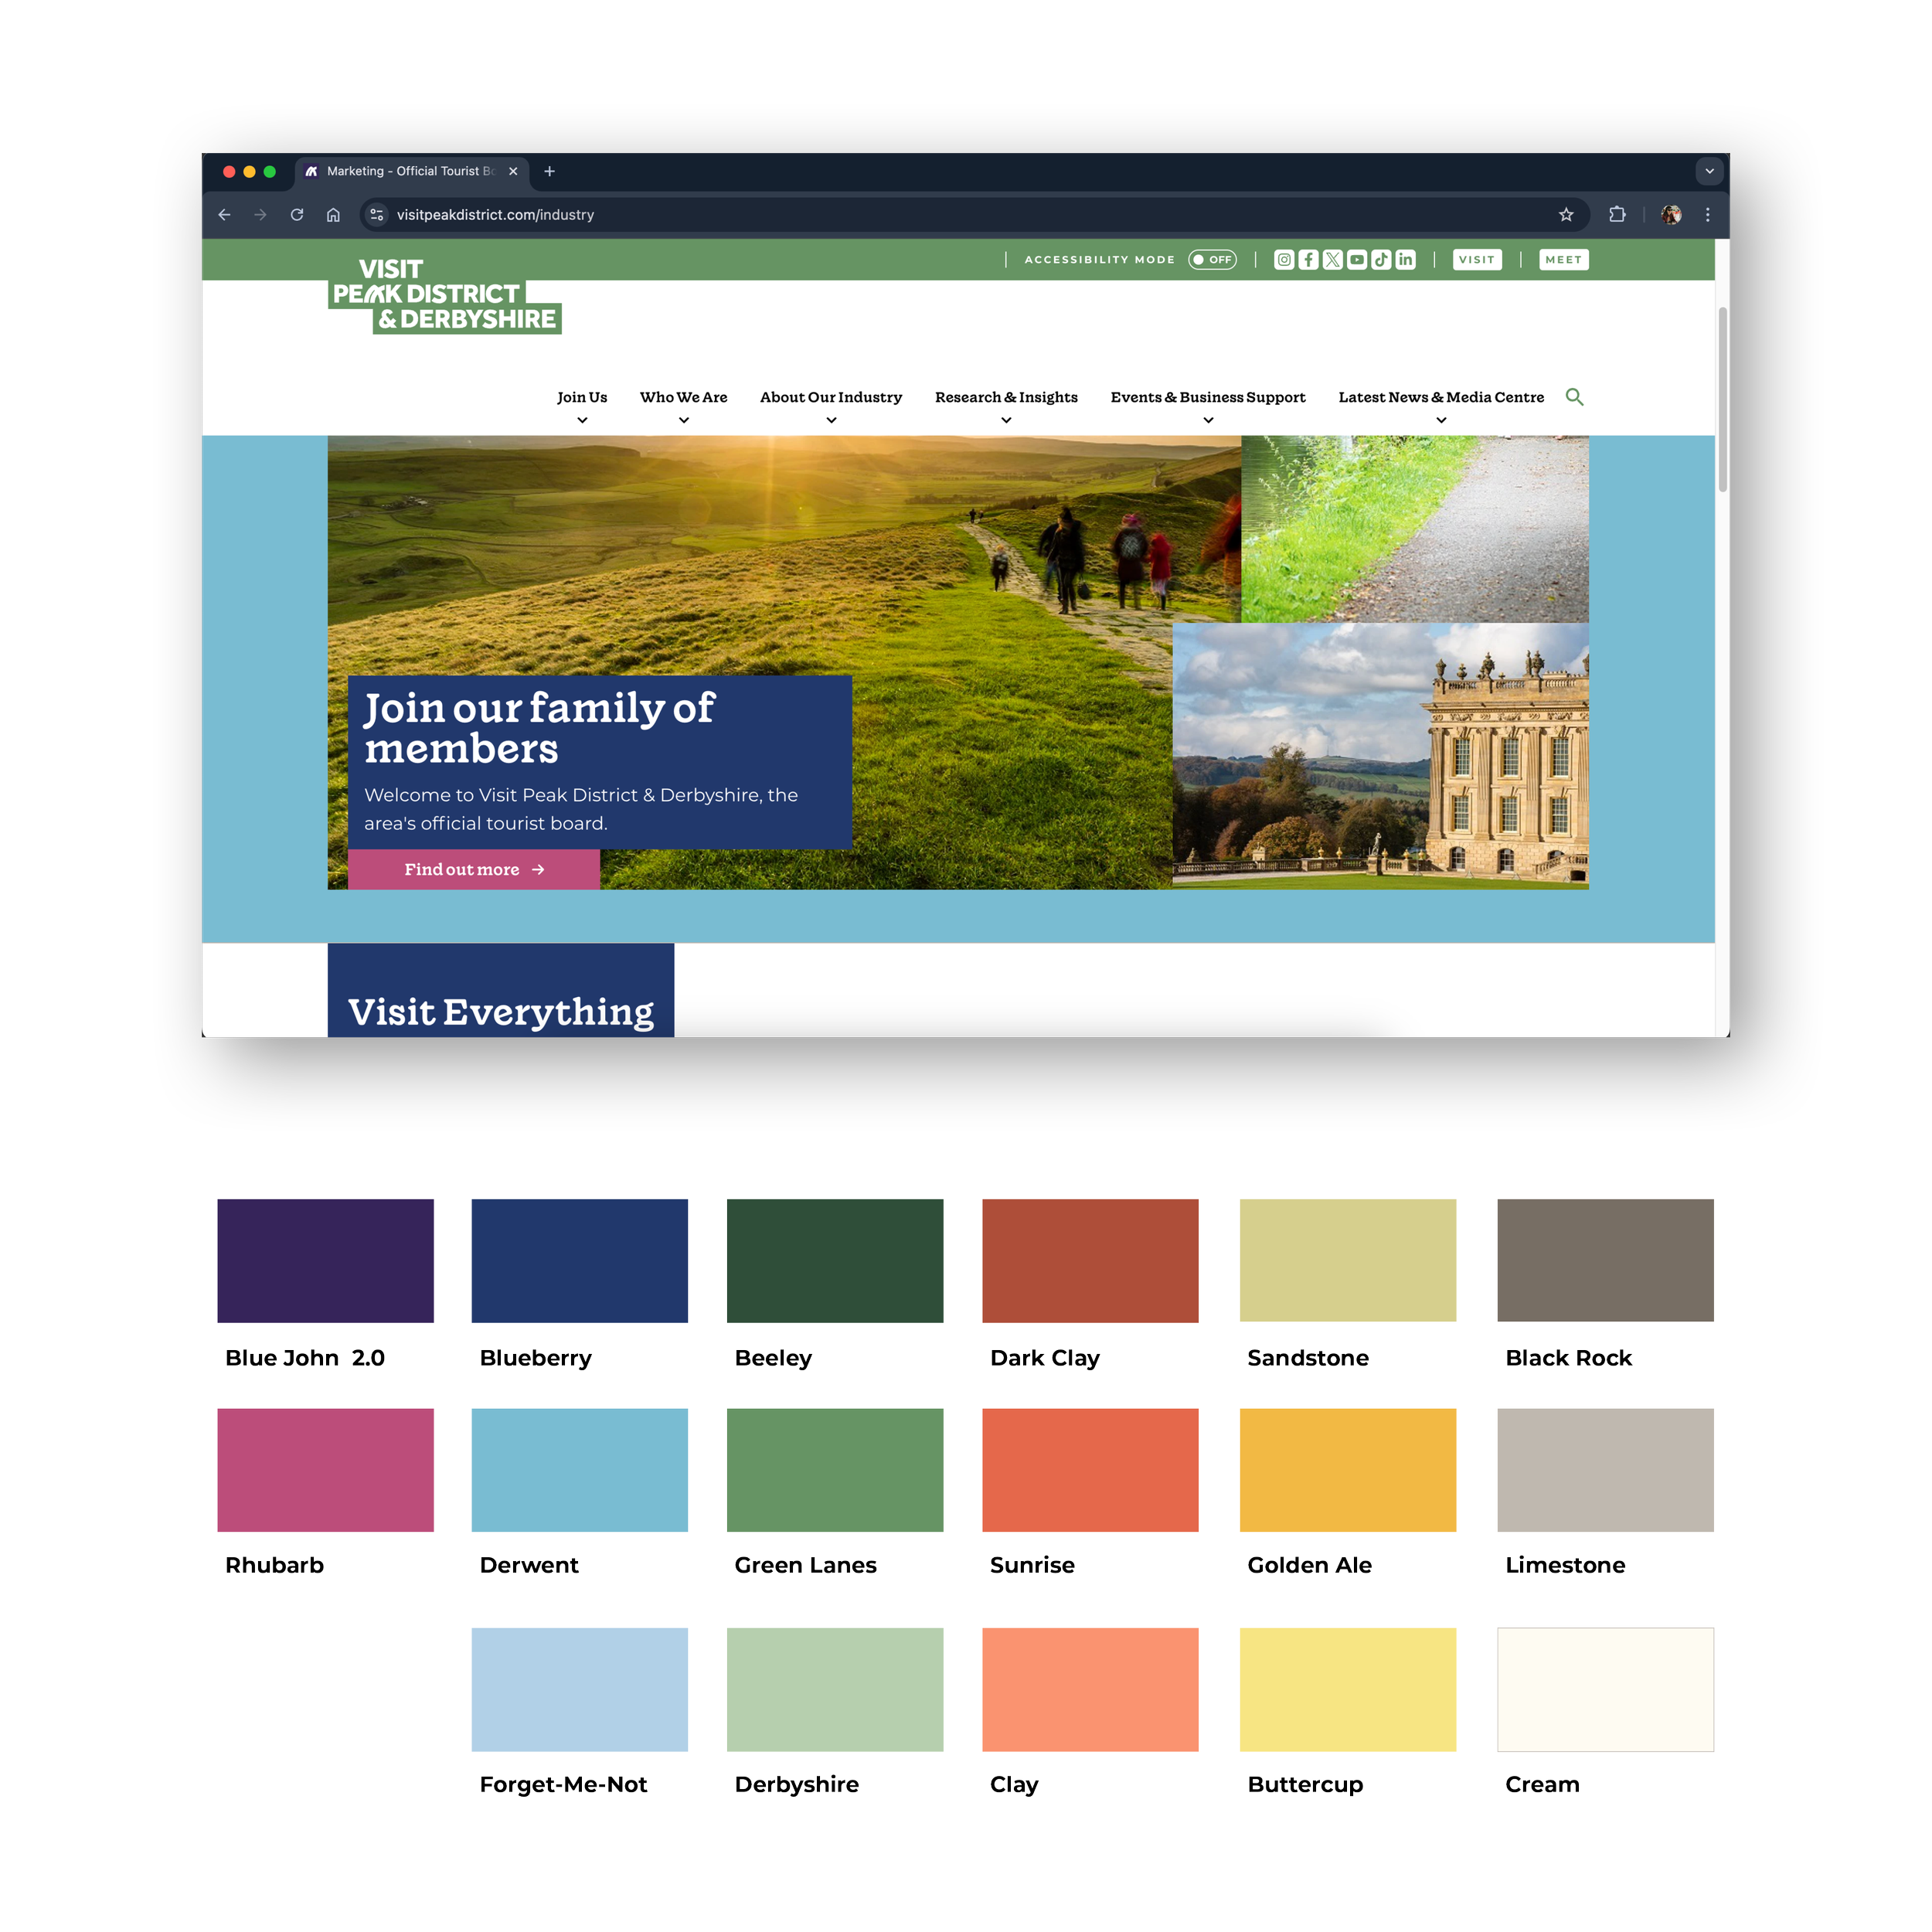The width and height of the screenshot is (1932, 1932).
Task: Click the site search magnifier icon
Action: click(x=1574, y=397)
